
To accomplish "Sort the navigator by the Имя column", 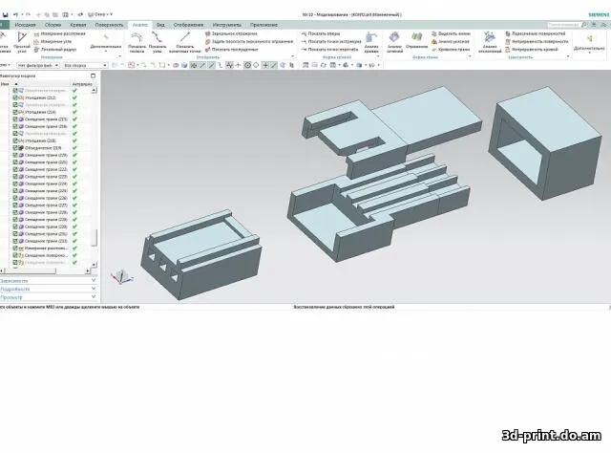I will point(35,84).
